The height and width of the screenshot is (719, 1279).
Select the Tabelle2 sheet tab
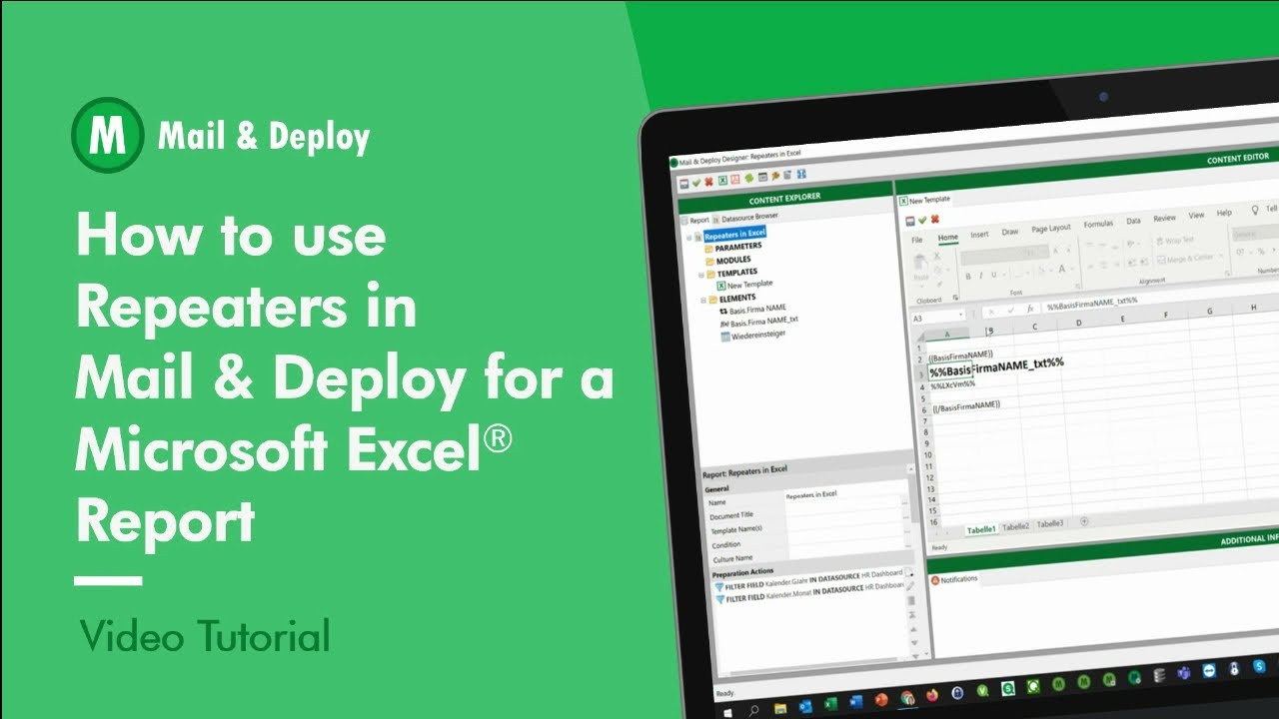coord(1015,525)
